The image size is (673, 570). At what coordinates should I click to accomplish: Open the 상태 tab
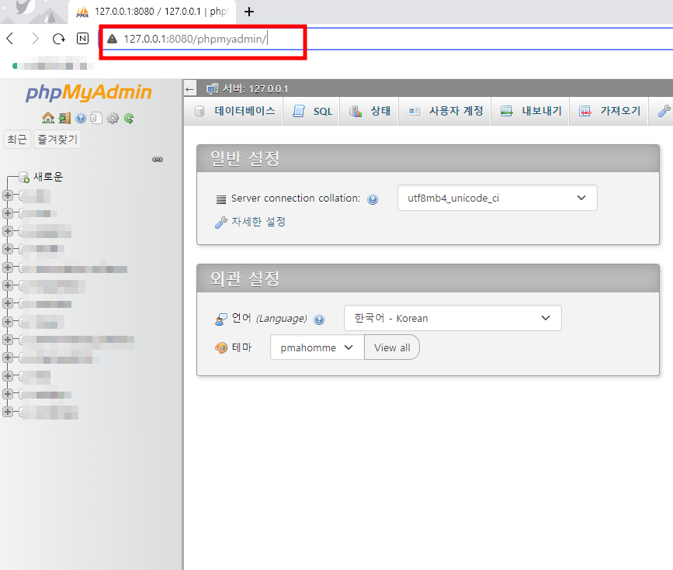(370, 111)
